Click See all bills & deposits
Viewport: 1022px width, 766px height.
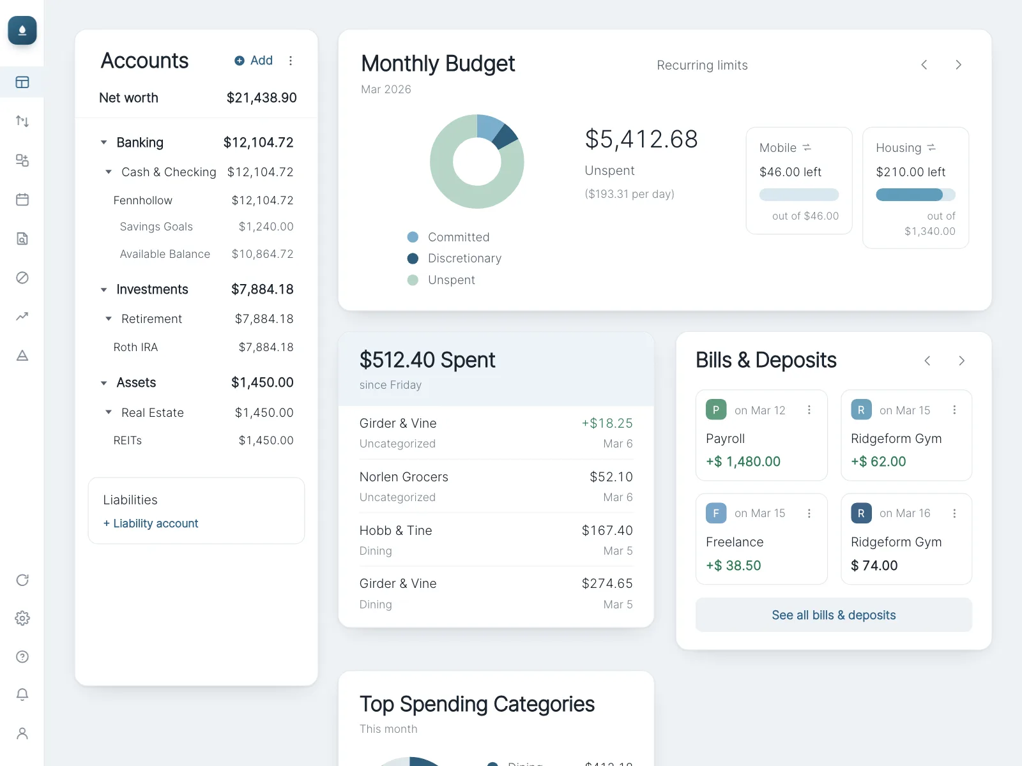(834, 615)
